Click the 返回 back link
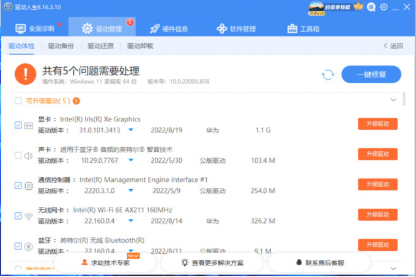The image size is (416, 277). 393,46
